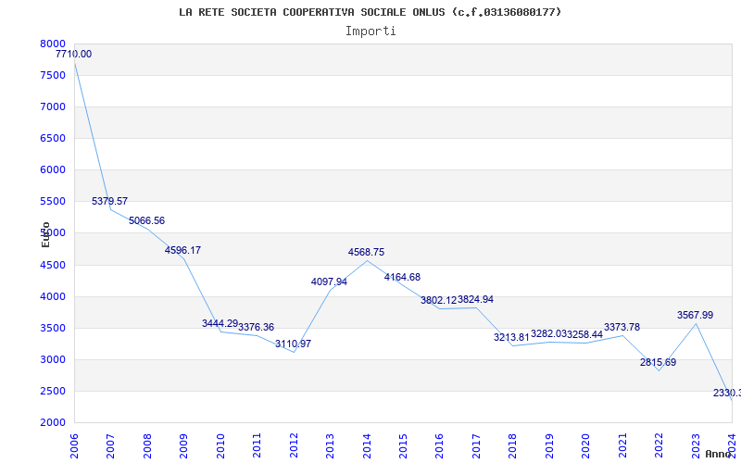
Task: Select the 8000 y-axis tick label
Action: point(53,44)
